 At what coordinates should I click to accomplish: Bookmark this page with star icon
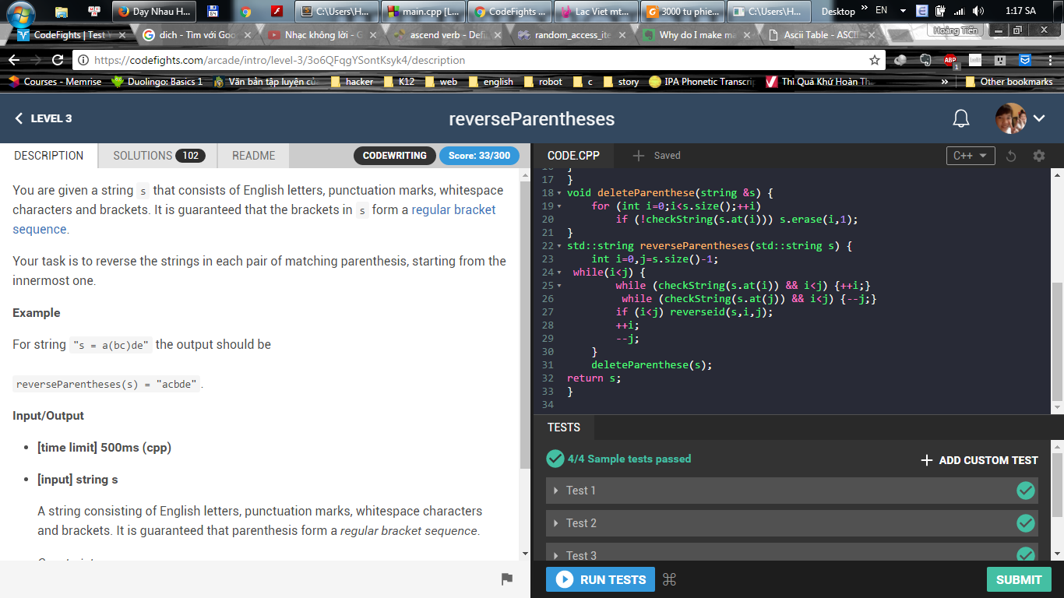[875, 60]
